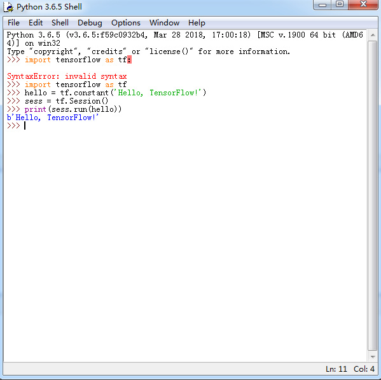The height and width of the screenshot is (380, 381).
Task: Open the Edit menu
Action: coord(36,23)
